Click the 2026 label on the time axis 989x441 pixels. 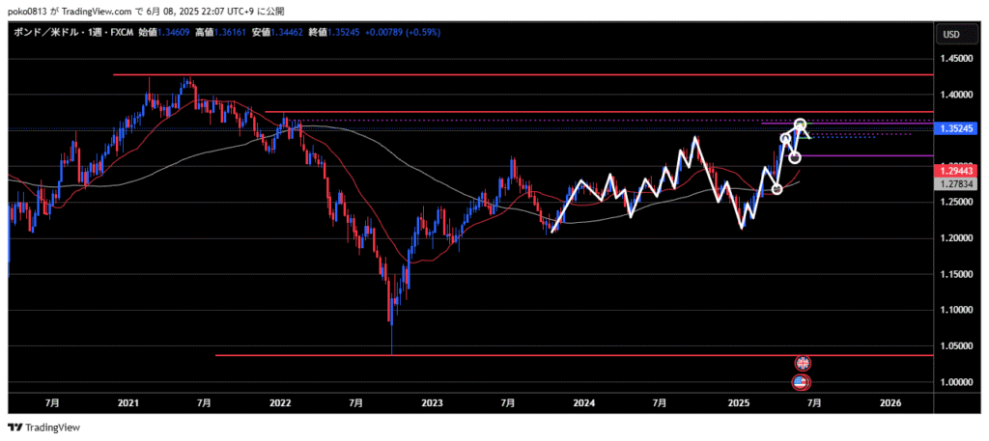click(x=890, y=402)
